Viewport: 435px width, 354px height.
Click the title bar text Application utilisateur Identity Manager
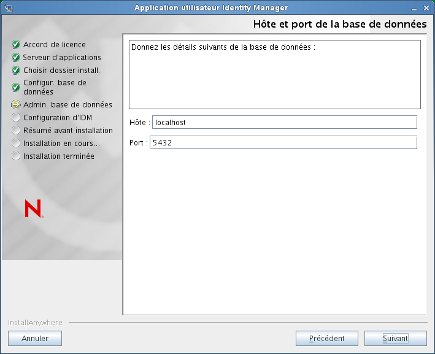[211, 8]
